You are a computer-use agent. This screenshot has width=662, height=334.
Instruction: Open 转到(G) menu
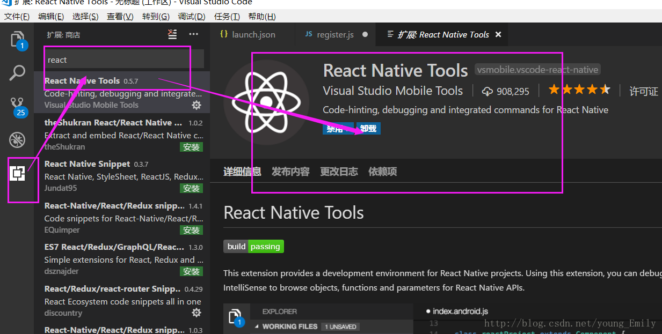156,17
